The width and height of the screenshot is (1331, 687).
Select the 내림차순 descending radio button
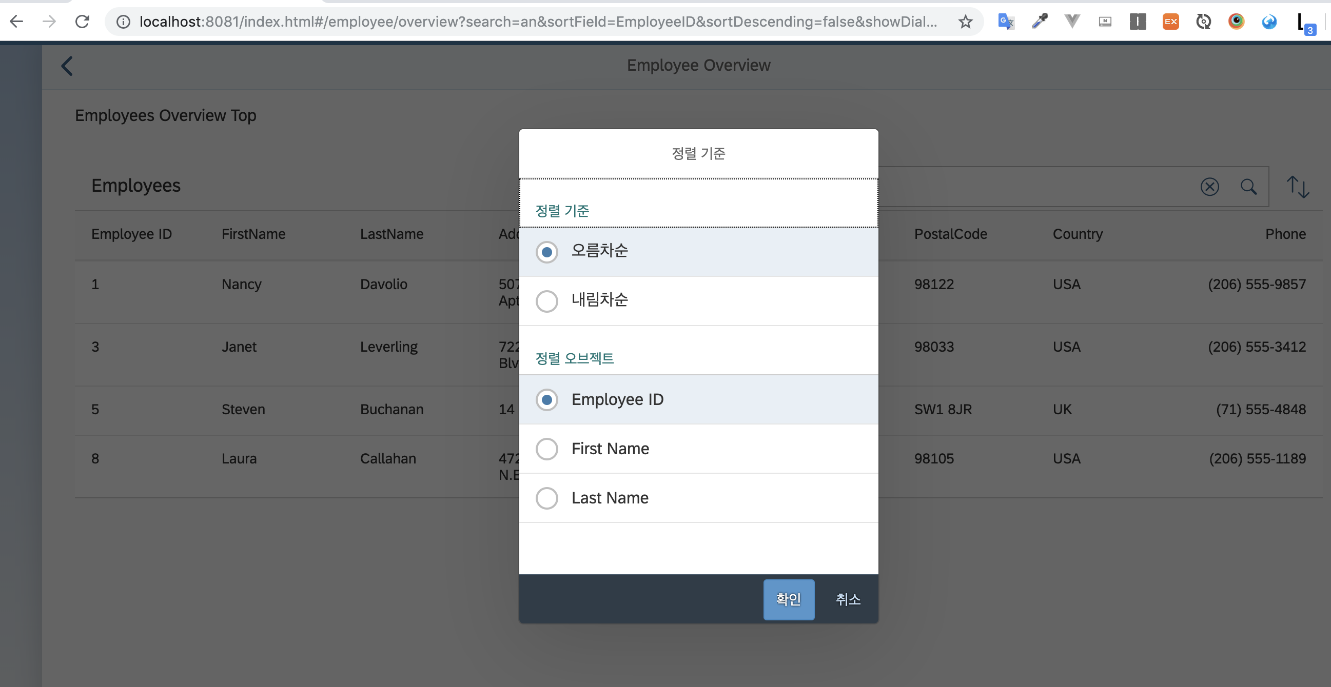pos(546,301)
